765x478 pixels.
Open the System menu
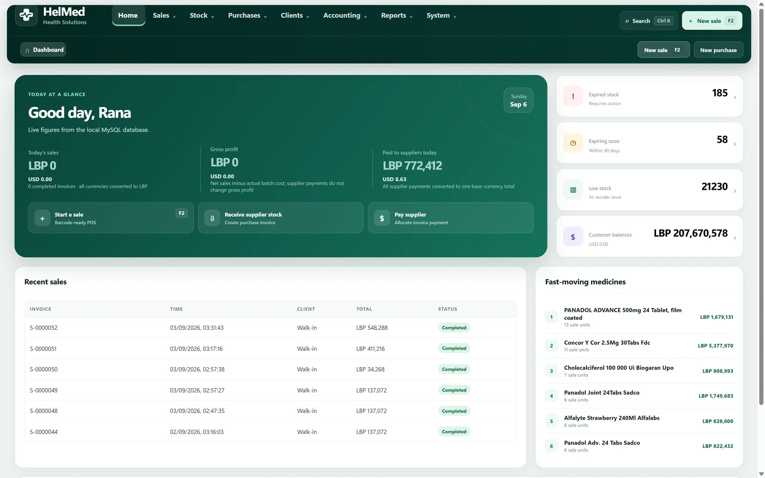441,15
